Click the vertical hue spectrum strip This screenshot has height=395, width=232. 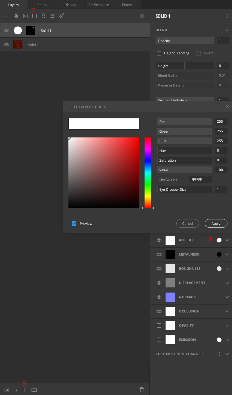[x=148, y=173]
